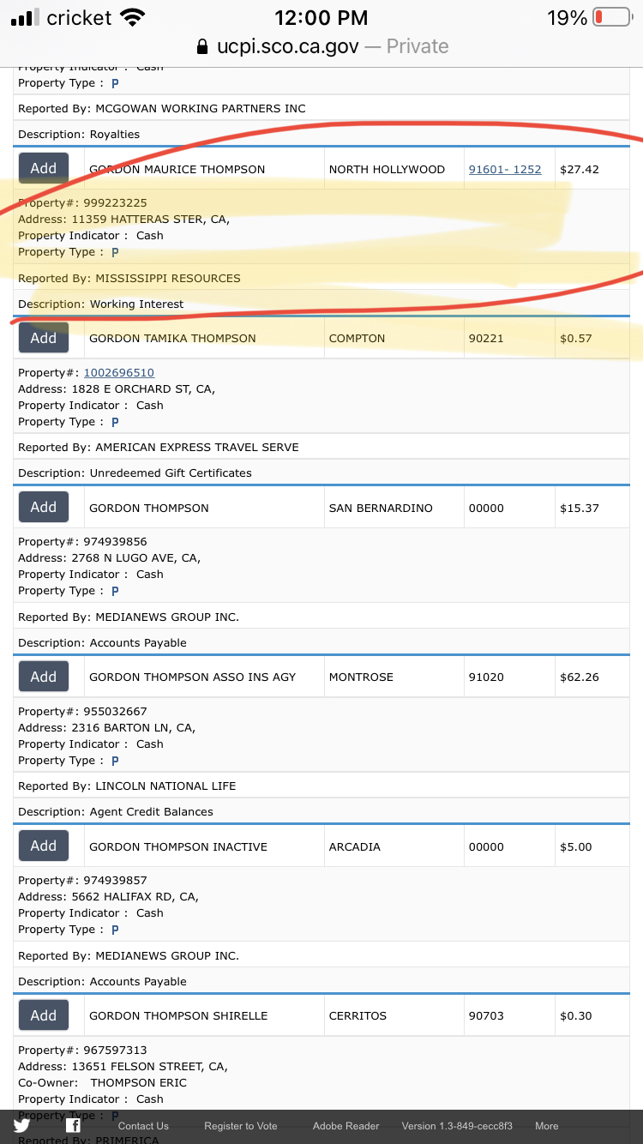Screen dimensions: 643x1144
Task: Select GORDON THOMPSON SHIRELLE text
Action: pos(178,1015)
